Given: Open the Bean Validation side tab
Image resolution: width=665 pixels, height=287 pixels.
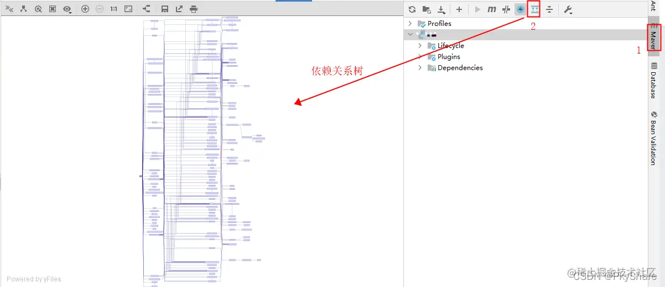Looking at the screenshot, I should 654,138.
